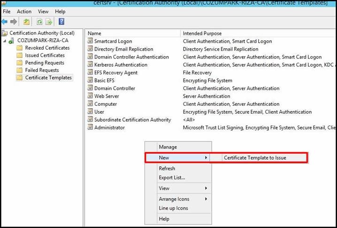
Task: Select the Kerberos Authentication template name
Action: coord(121,65)
